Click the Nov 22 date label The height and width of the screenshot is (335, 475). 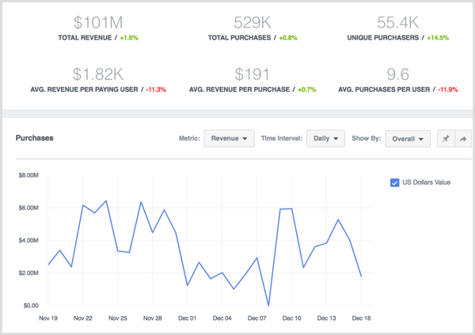83,318
